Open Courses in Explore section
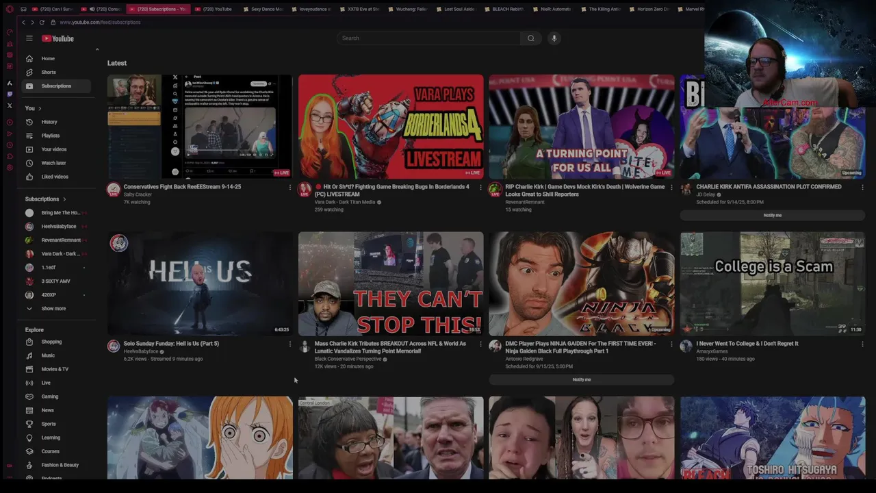This screenshot has height=493, width=876. (57, 451)
